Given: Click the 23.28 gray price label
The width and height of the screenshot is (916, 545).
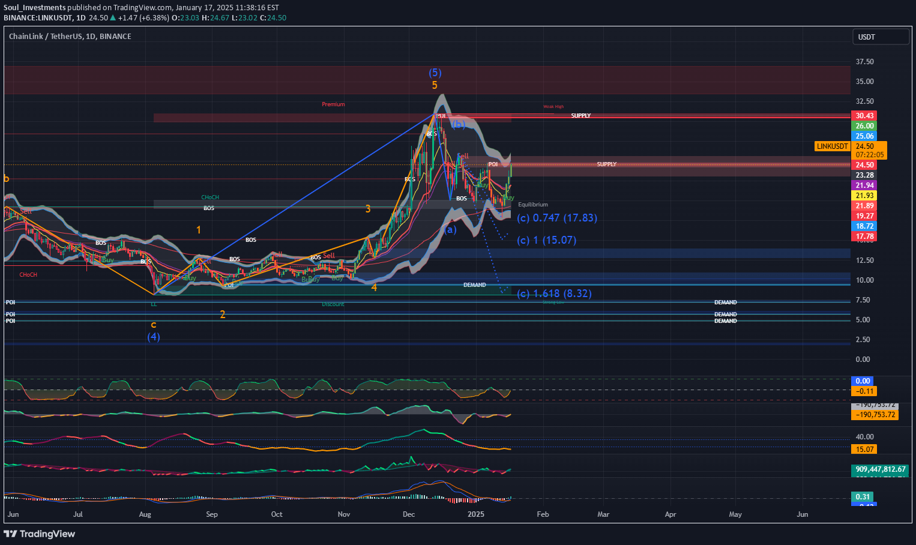Looking at the screenshot, I should point(864,175).
